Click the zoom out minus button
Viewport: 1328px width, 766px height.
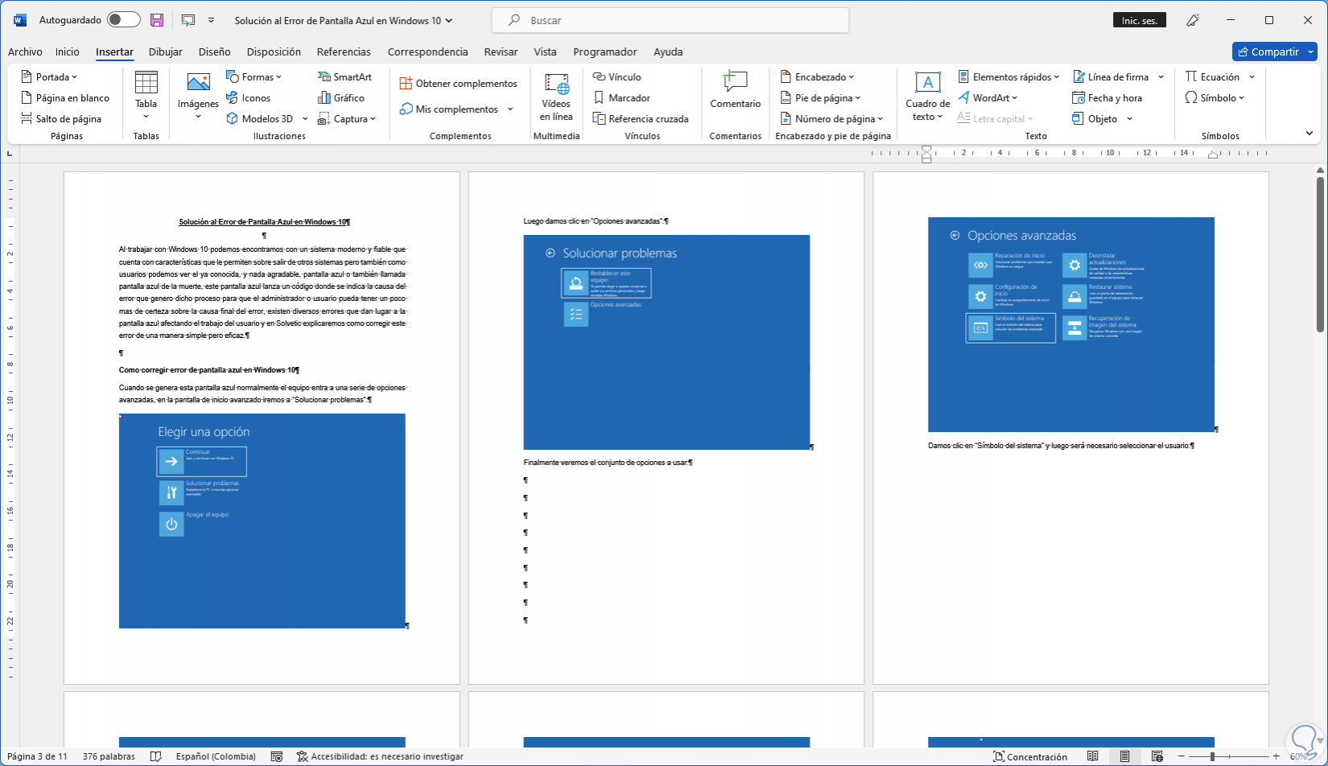[x=1181, y=756]
